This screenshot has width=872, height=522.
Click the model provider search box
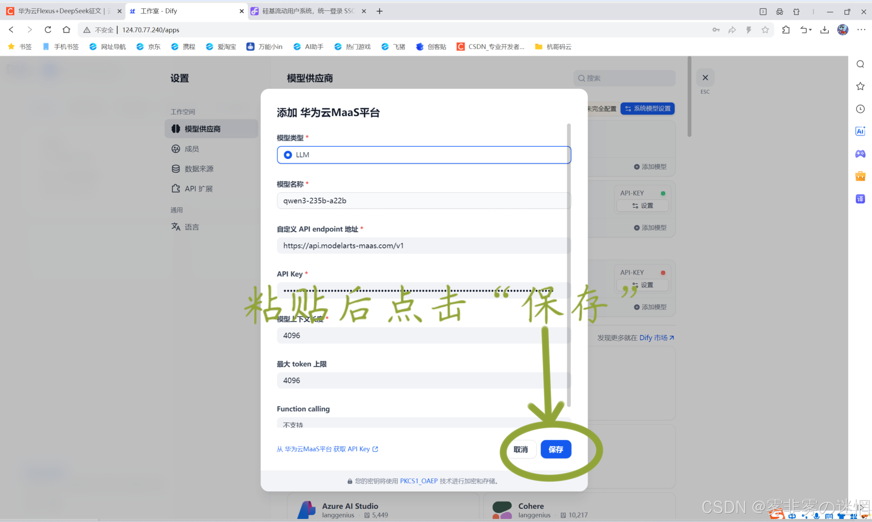(x=624, y=78)
